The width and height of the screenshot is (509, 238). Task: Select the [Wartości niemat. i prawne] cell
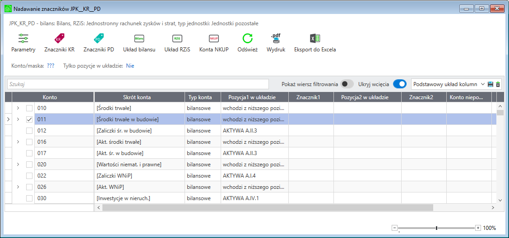139,165
